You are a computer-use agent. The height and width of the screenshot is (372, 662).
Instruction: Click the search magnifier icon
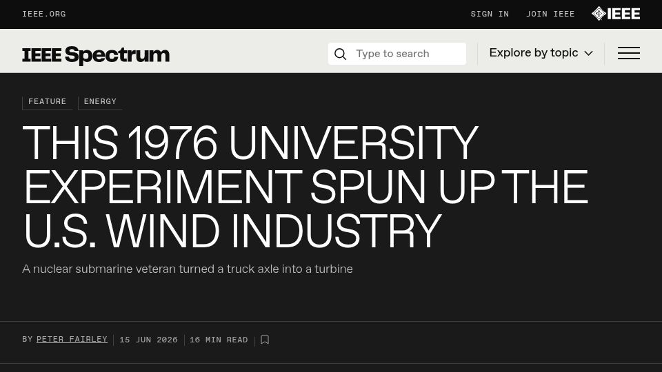tap(340, 54)
